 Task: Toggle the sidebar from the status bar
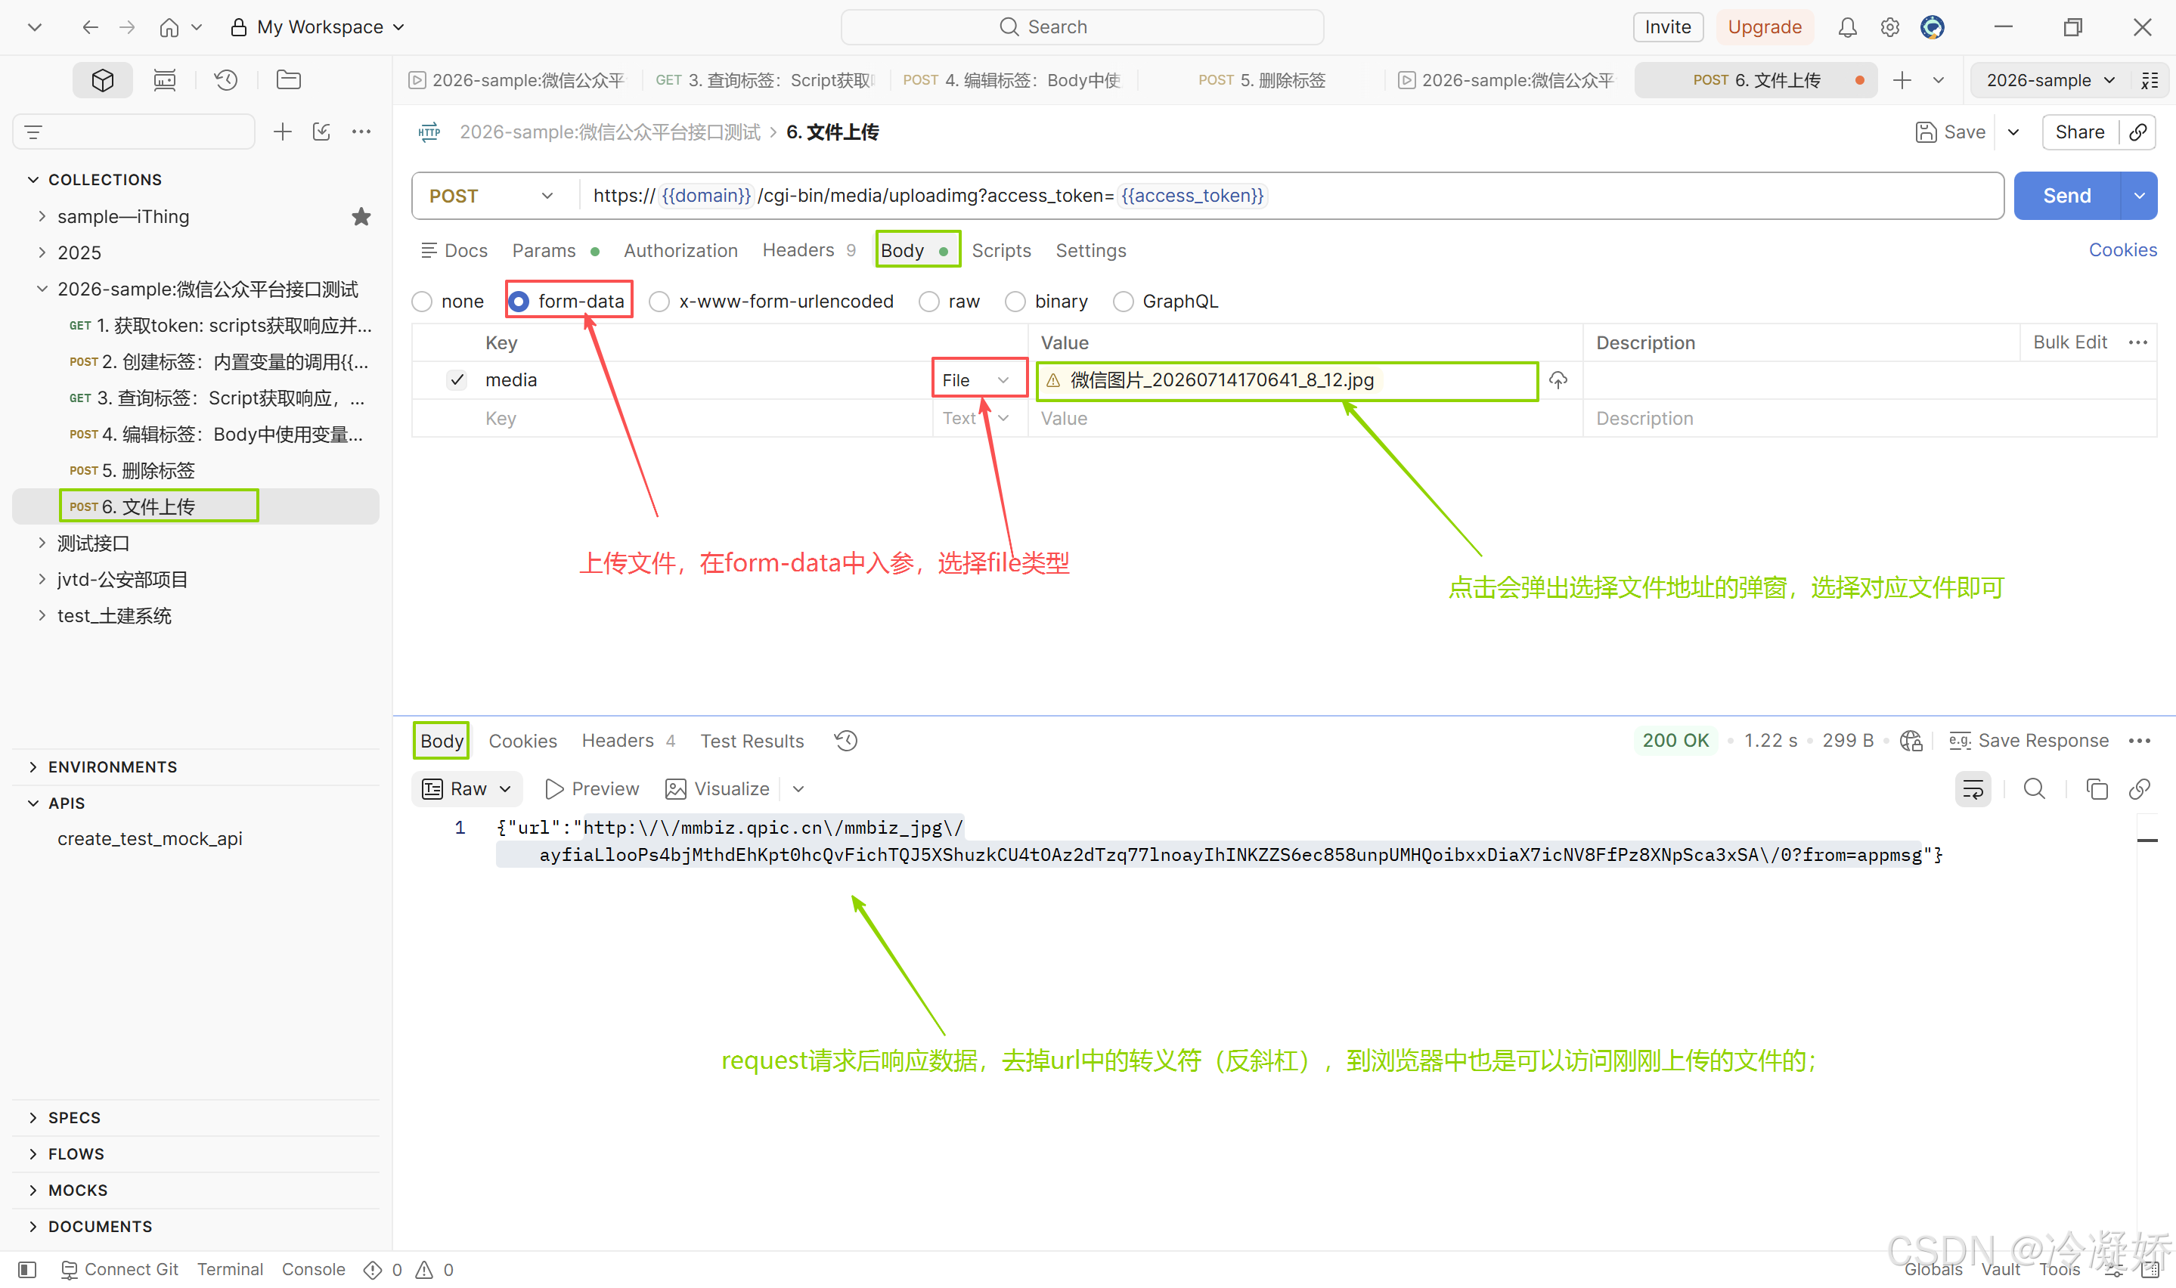click(27, 1270)
